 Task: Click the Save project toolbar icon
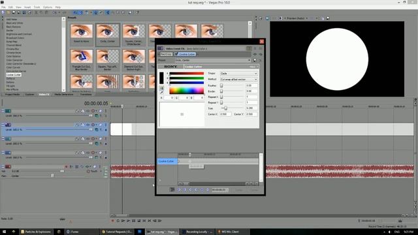14,12
